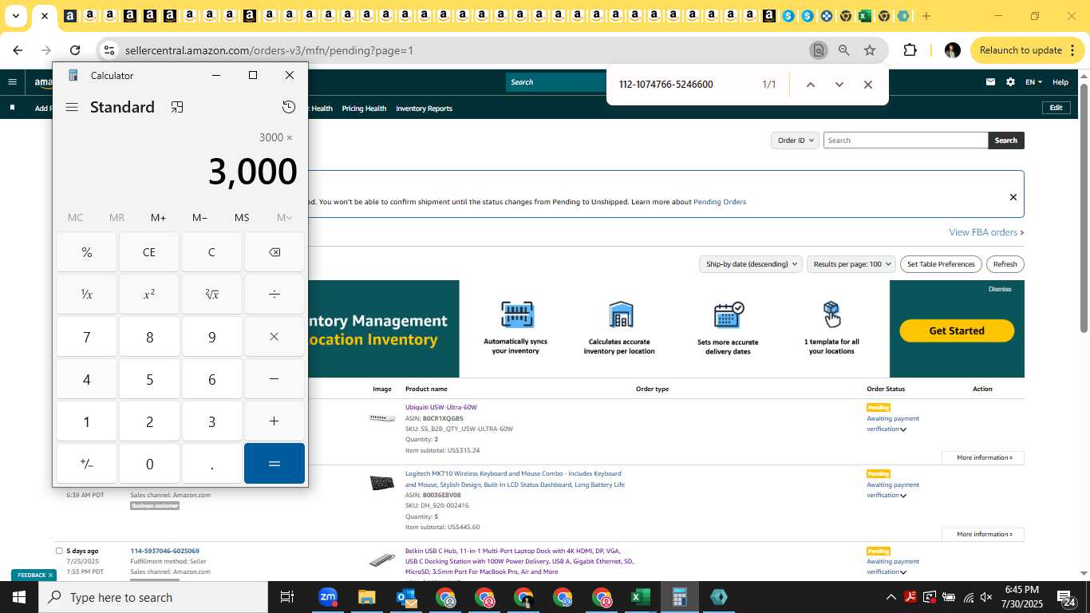Open the Help menu in Seller Central
This screenshot has width=1090, height=613.
1060,82
